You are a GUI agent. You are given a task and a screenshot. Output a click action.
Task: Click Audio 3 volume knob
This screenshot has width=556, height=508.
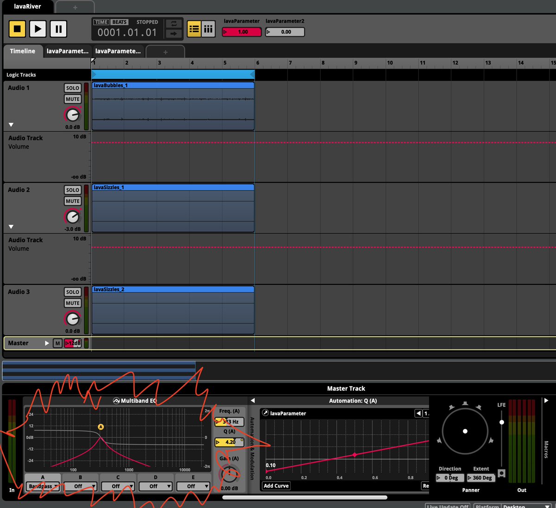tap(73, 318)
